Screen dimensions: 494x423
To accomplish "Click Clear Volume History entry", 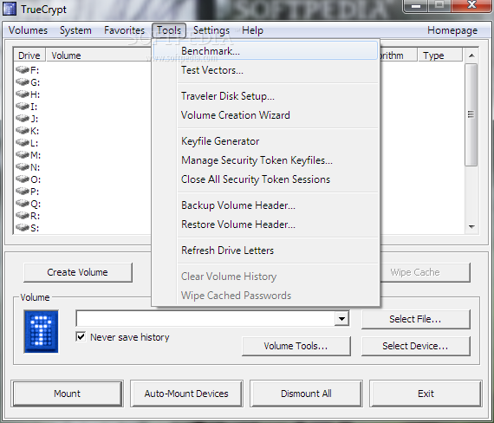I will [265, 277].
